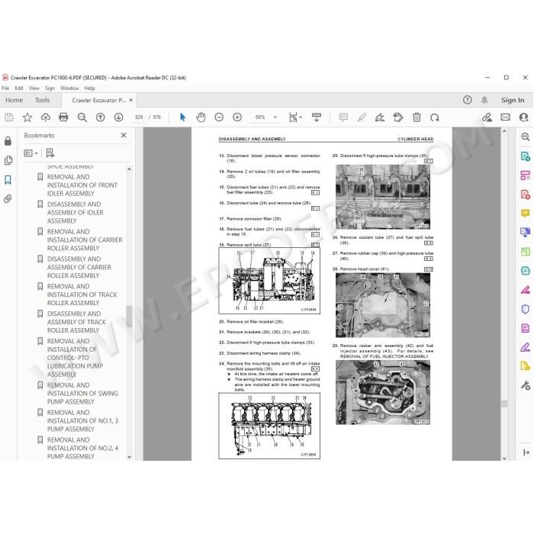
Task: Switch to the Tools tab
Action: [x=43, y=100]
